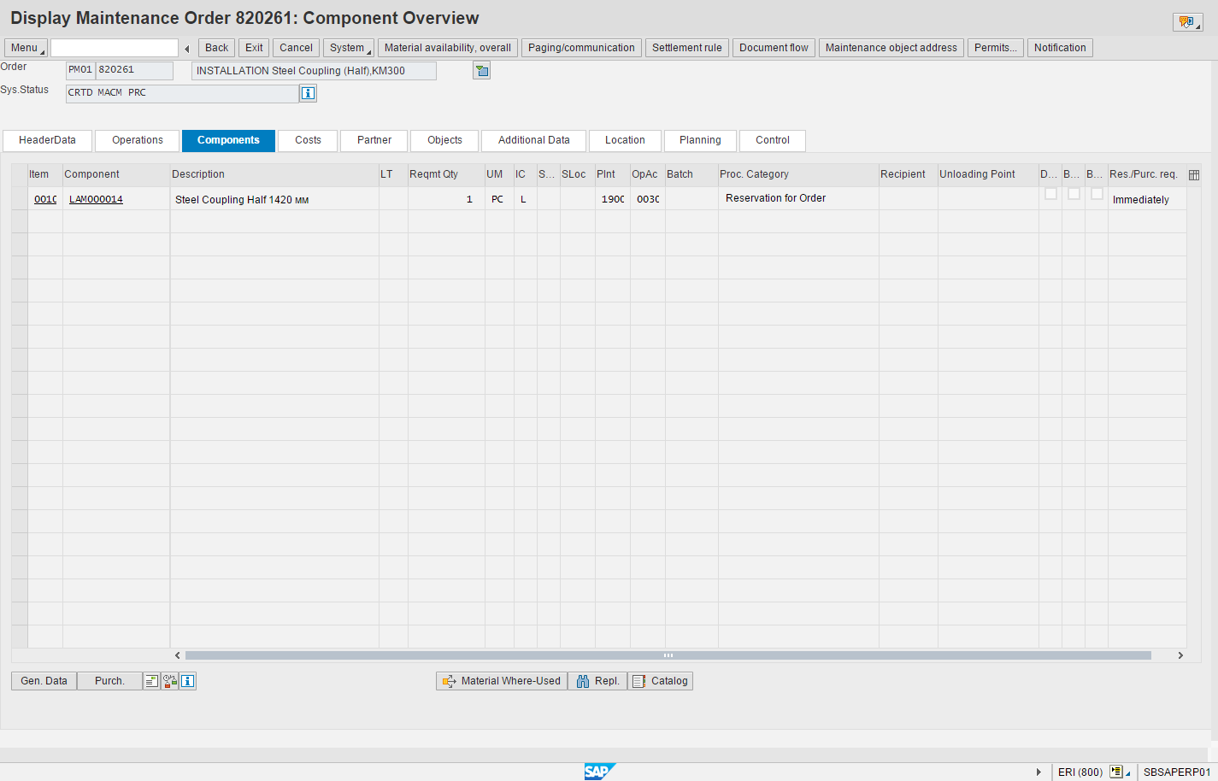Click the SAP logo in the status bar
The image size is (1218, 781).
pos(598,772)
